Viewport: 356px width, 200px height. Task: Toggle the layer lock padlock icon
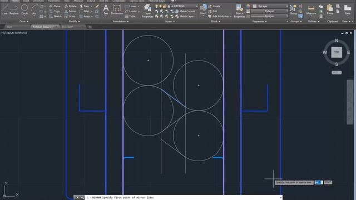coord(164,6)
